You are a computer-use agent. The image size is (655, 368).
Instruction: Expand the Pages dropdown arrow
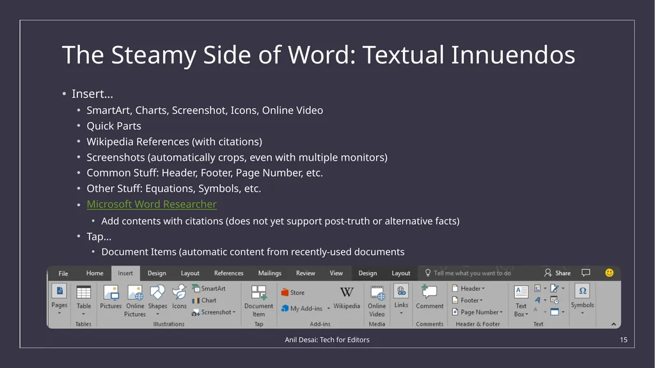59,313
